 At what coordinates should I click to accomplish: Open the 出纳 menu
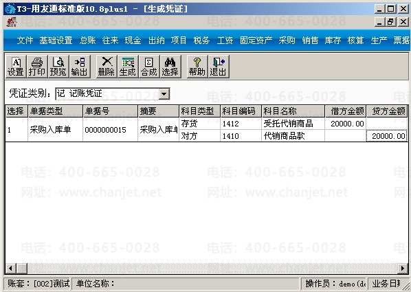tap(157, 41)
